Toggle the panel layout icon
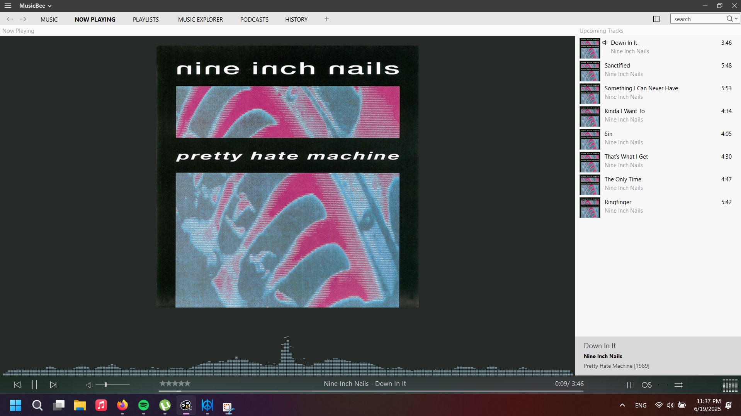Screen dimensions: 741x416 tap(656, 19)
